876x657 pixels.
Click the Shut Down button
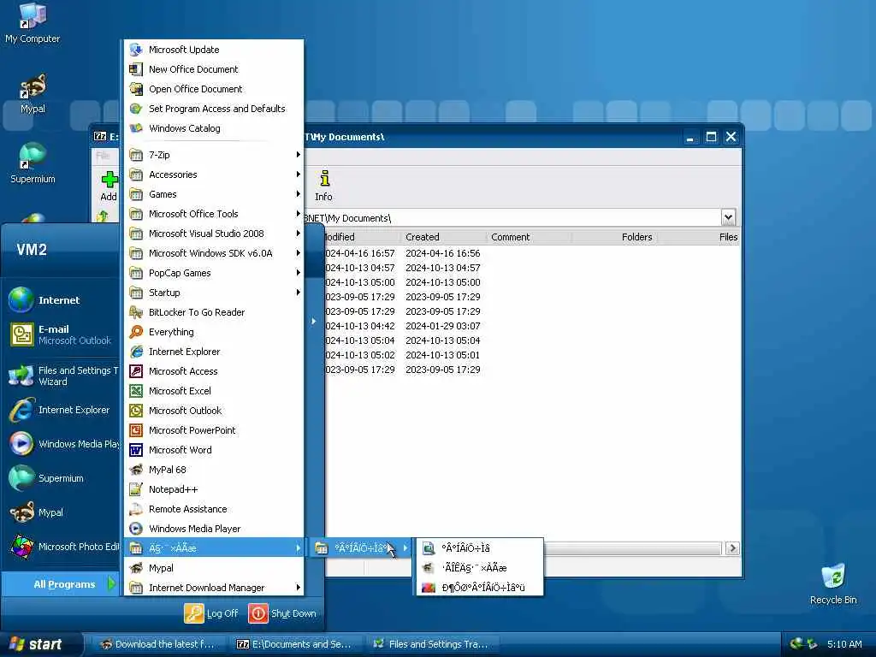(282, 613)
